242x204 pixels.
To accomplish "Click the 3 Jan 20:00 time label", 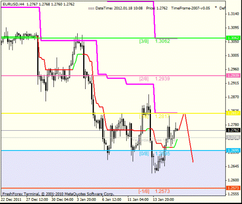I will click(87, 200).
